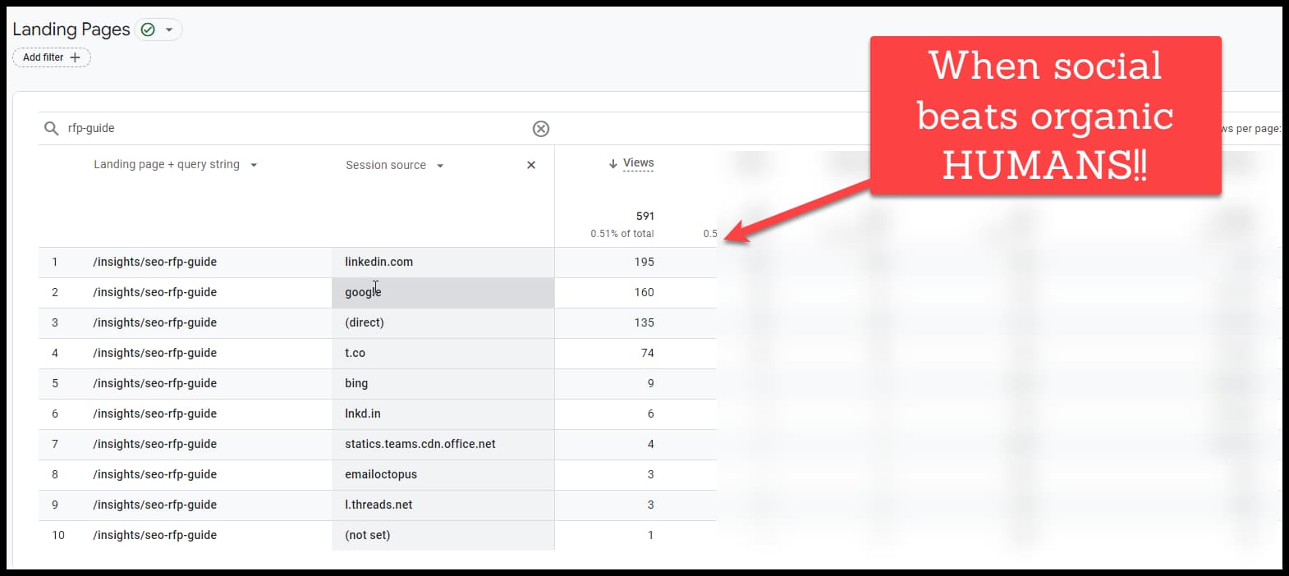1289x576 pixels.
Task: Select the emailoctopus source row
Action: 381,474
